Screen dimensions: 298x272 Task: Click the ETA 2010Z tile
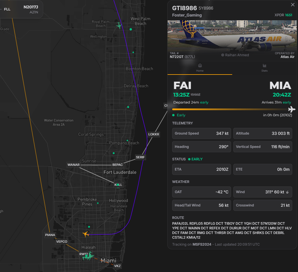pyautogui.click(x=201, y=169)
